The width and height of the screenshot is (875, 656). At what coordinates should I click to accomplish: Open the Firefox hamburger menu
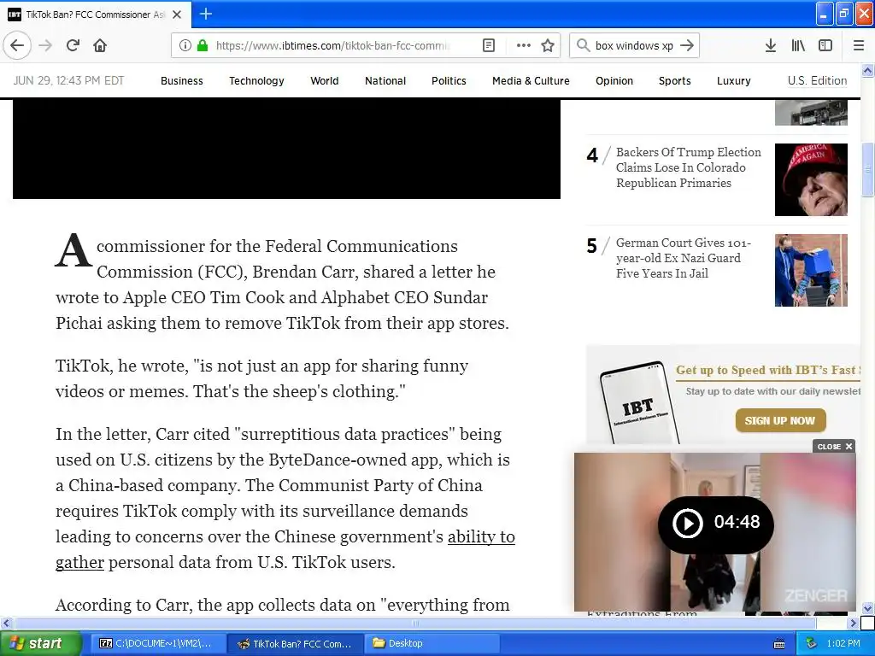[859, 45]
